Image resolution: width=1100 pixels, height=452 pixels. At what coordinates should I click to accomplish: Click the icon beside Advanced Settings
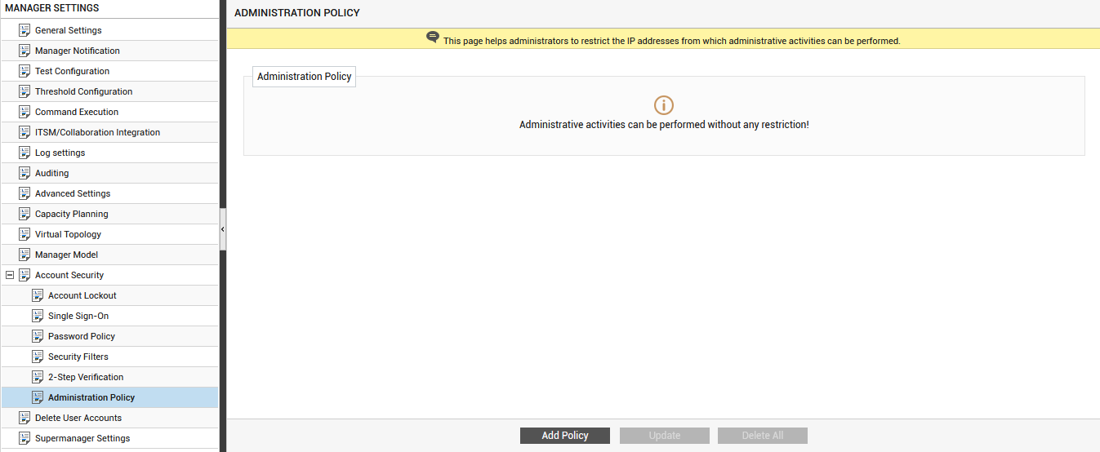tap(24, 193)
